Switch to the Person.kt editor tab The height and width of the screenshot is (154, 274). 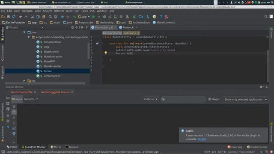[x=128, y=27]
